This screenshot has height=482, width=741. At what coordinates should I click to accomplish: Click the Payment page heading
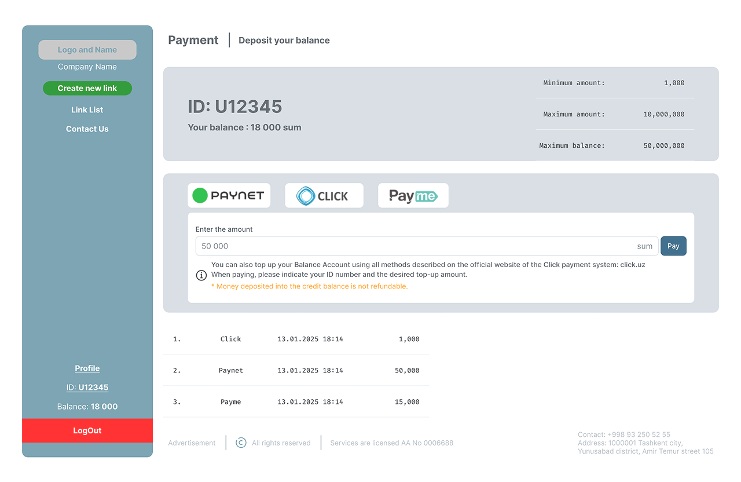coord(193,41)
